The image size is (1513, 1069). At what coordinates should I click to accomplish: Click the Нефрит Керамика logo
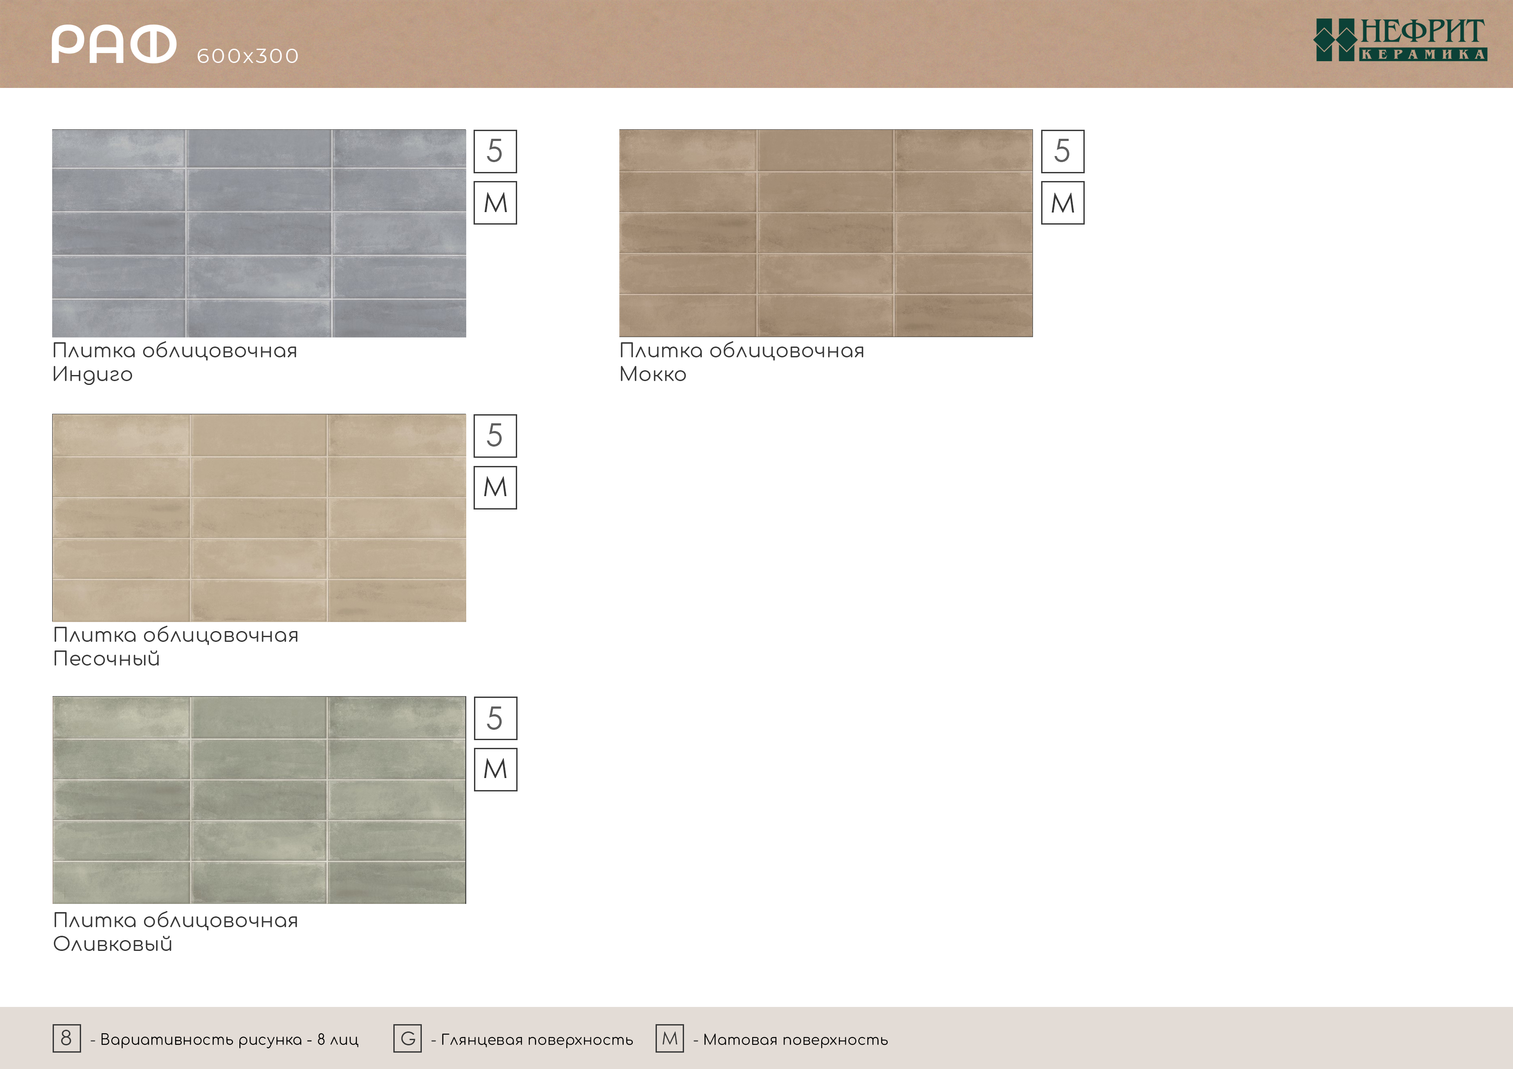1400,40
